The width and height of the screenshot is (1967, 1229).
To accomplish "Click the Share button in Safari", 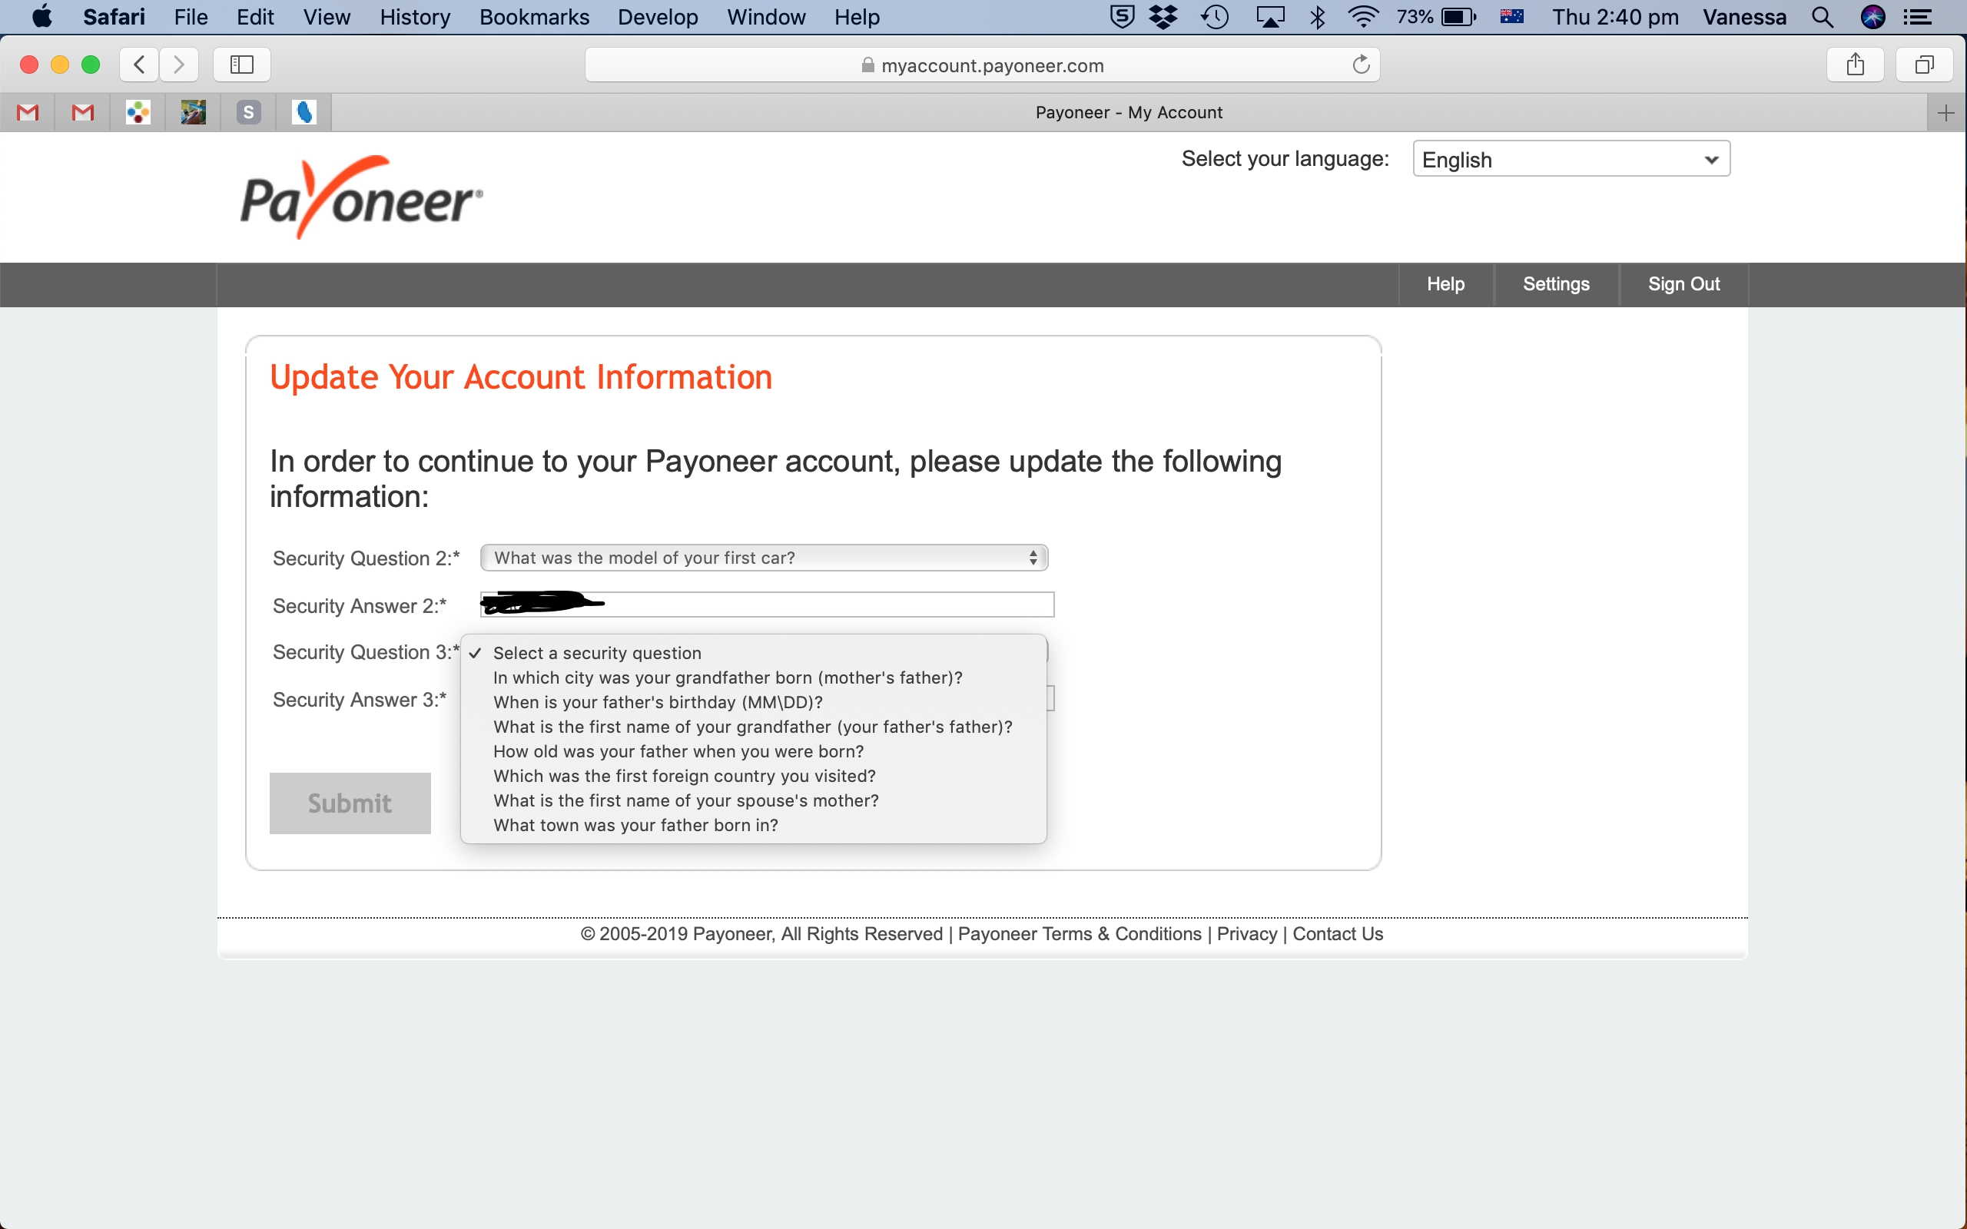I will tap(1856, 65).
